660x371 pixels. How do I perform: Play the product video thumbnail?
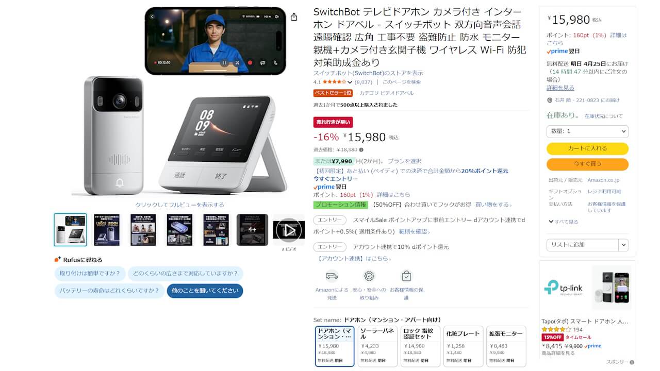point(289,230)
